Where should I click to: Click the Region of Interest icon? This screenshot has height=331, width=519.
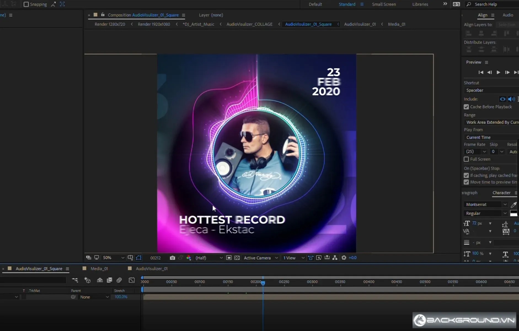[x=229, y=258]
